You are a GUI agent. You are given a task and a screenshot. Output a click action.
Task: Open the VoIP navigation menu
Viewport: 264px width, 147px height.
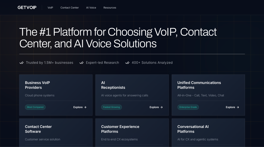pos(50,7)
